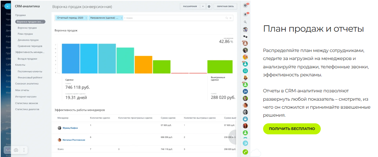Screen dimensions: 378x157
Task: Click the search magnifier in right sidebar
Action: 245,22
